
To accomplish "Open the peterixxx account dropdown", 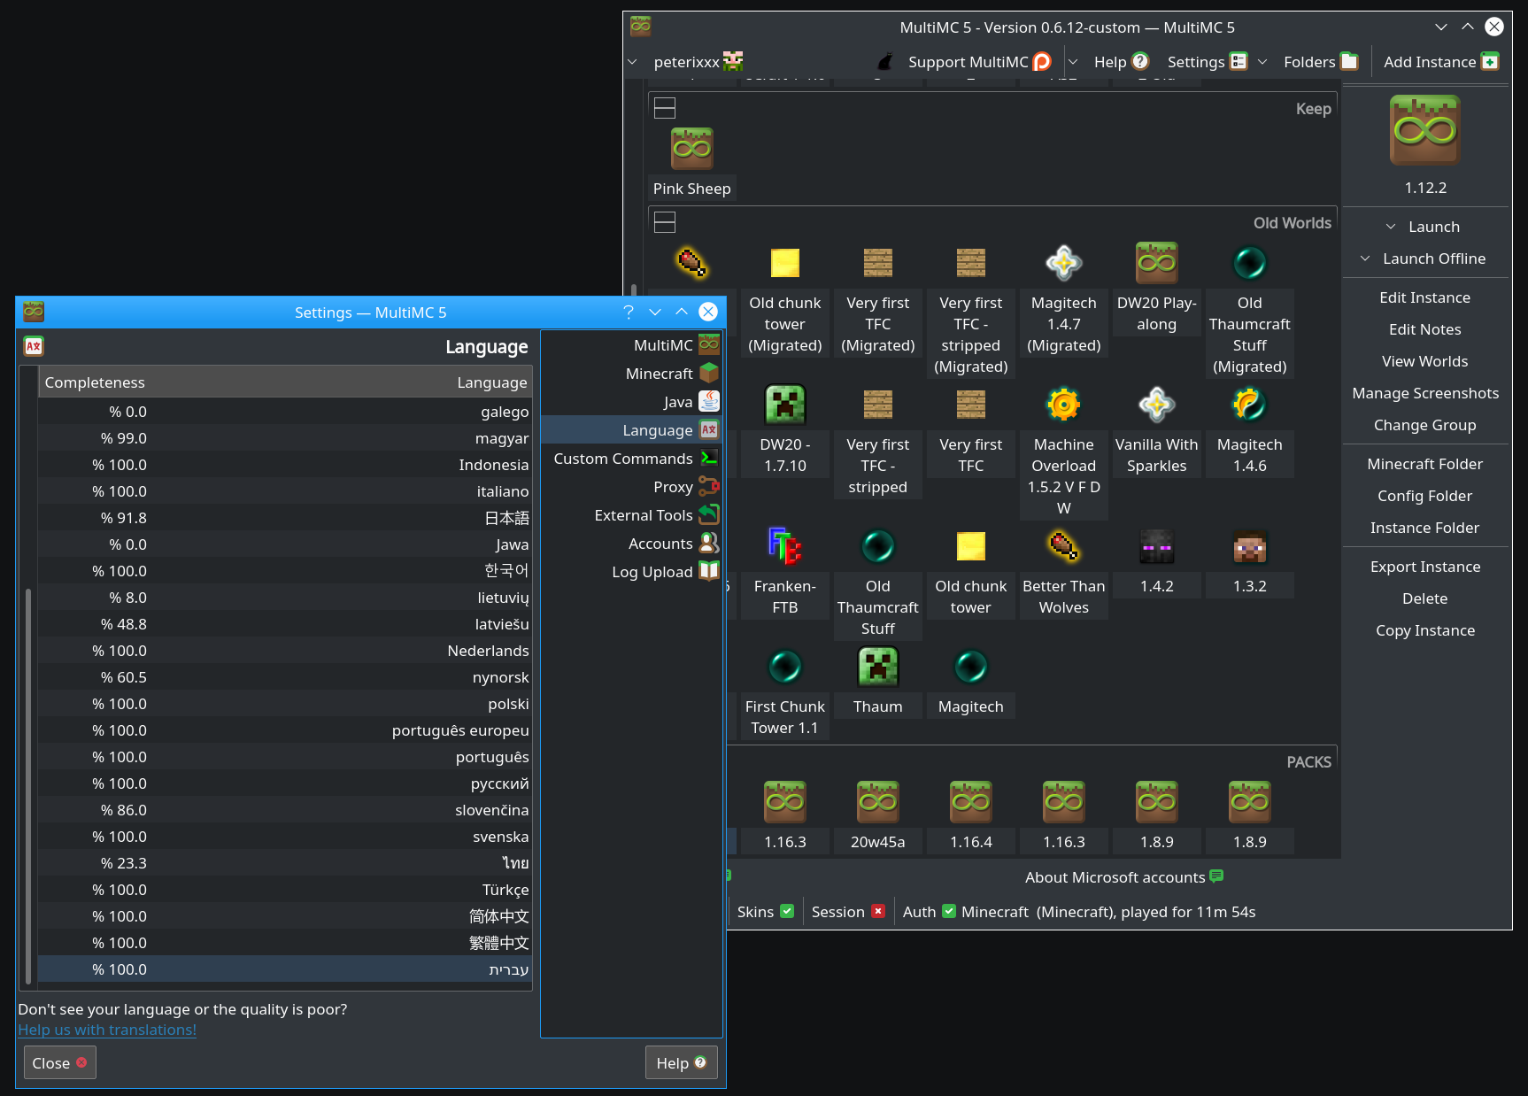I will (633, 61).
